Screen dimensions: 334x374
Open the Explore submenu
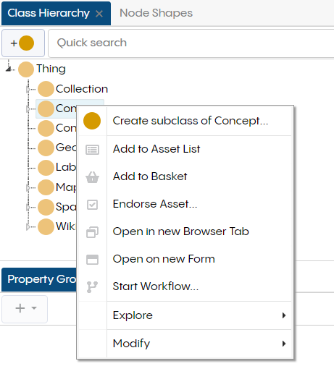[x=185, y=315]
